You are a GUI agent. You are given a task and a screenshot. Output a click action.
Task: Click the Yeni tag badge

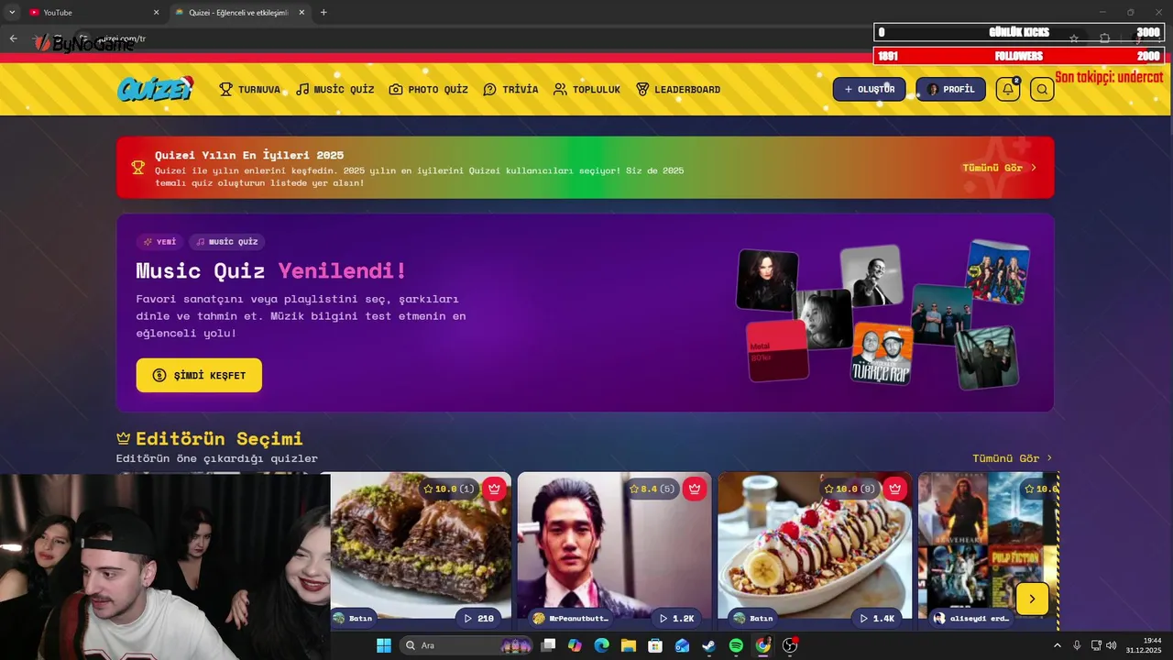tap(159, 242)
